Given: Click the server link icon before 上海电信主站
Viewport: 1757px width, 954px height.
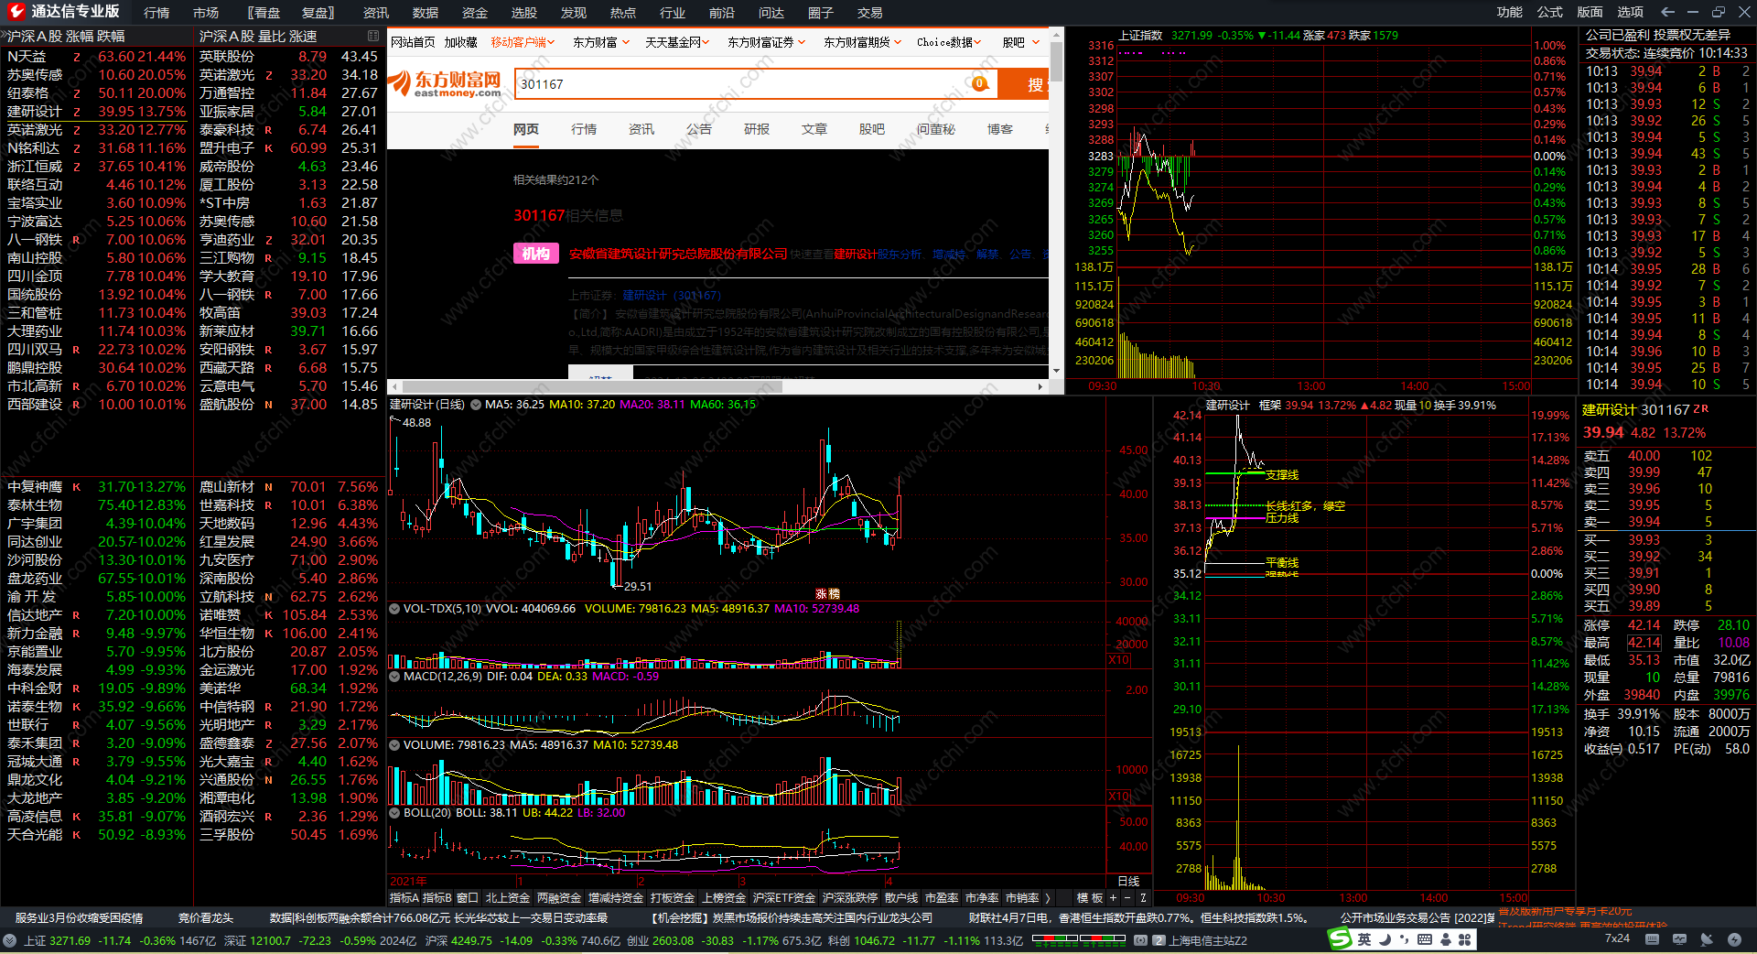Looking at the screenshot, I should pyautogui.click(x=1140, y=940).
